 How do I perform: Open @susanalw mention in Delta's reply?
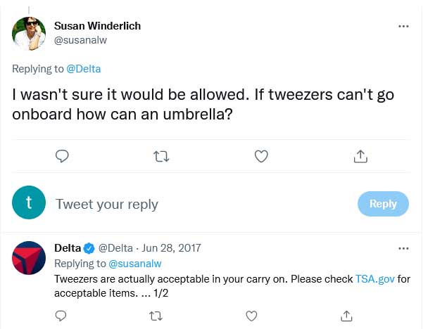click(135, 264)
